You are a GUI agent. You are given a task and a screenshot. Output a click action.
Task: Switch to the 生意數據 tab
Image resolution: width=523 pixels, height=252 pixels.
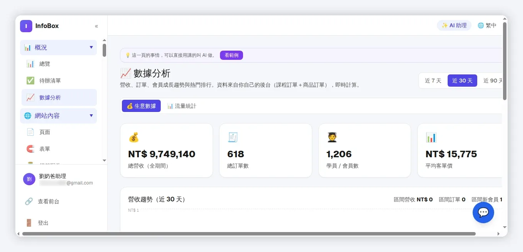click(141, 106)
